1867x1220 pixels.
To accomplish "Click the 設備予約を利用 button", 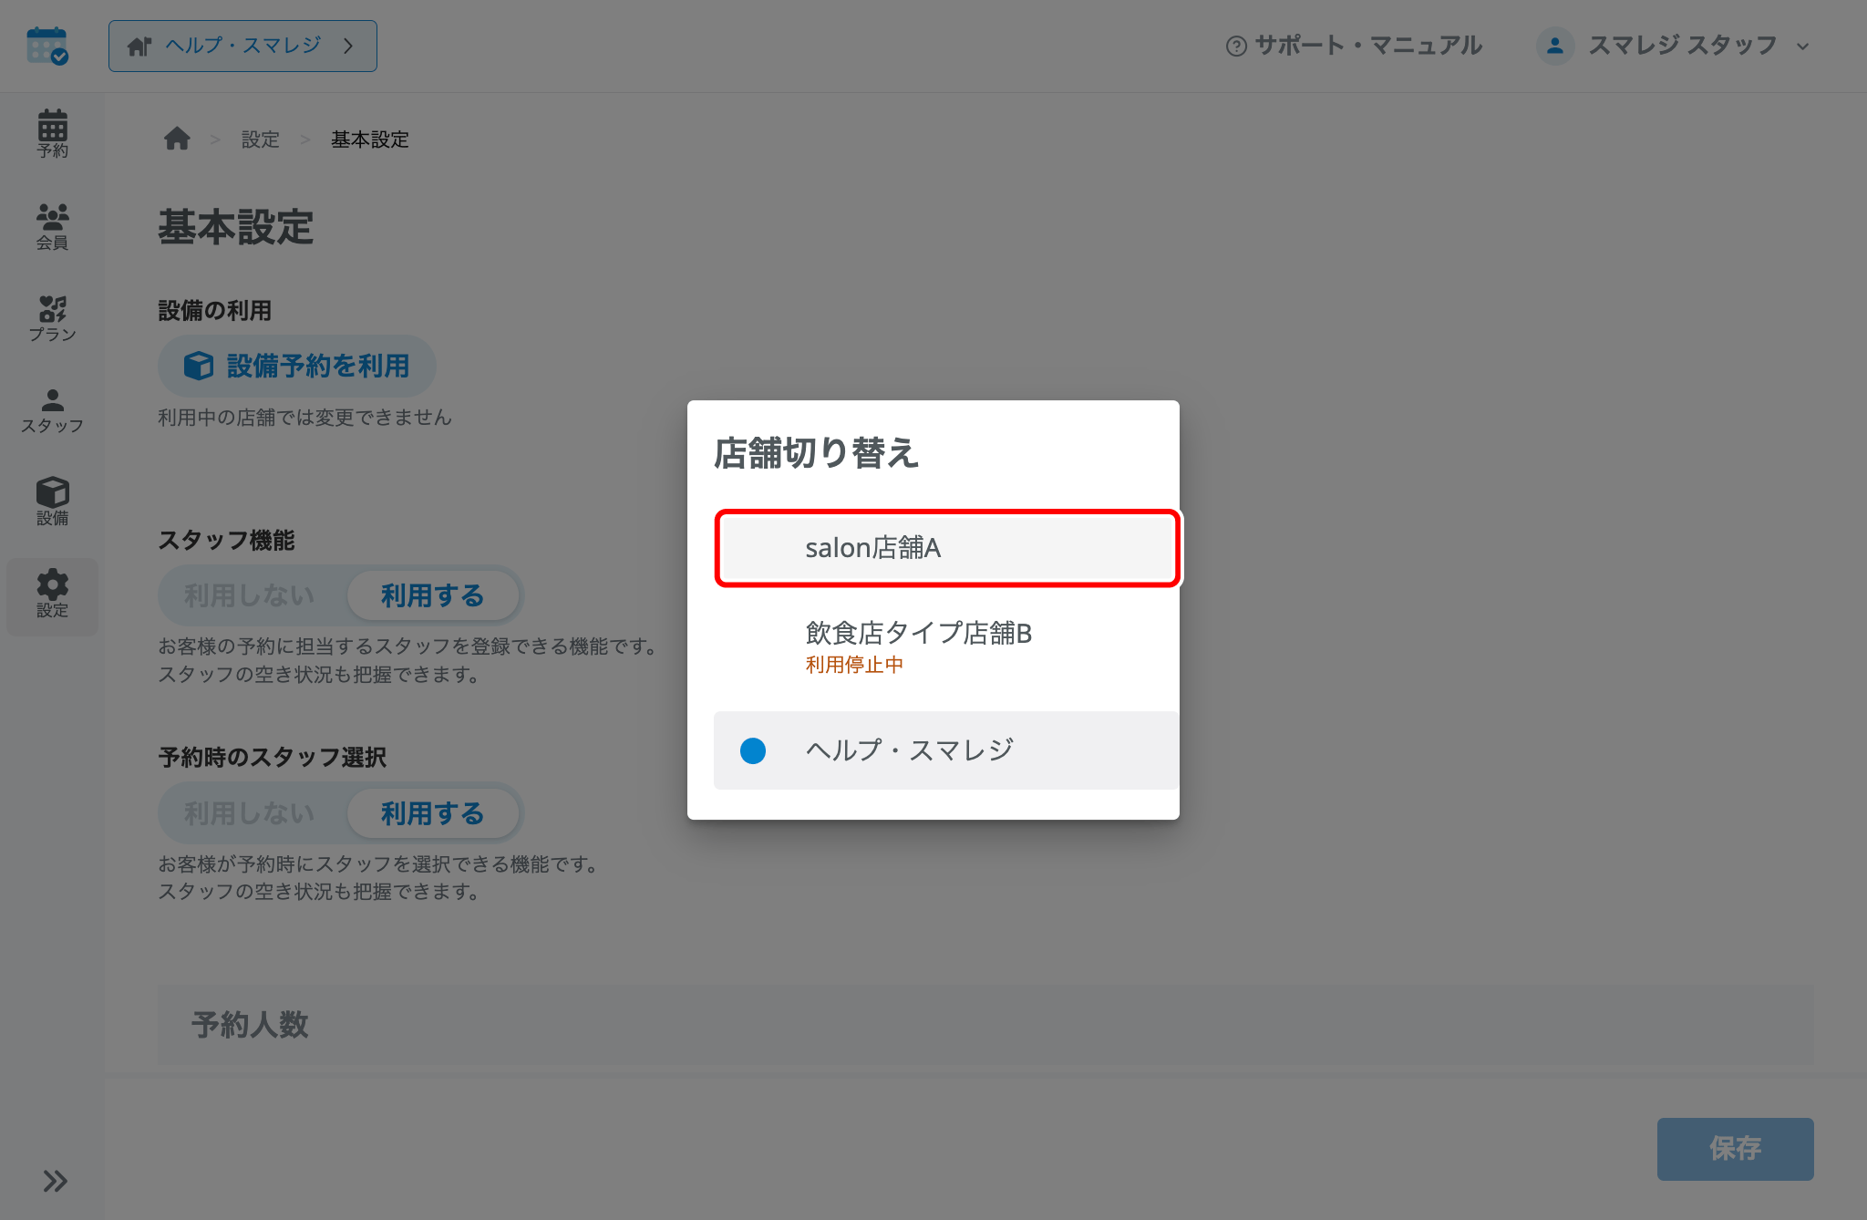I will (x=297, y=366).
